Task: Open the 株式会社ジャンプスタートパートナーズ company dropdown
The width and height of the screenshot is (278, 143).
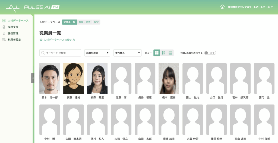Action: coord(250,7)
